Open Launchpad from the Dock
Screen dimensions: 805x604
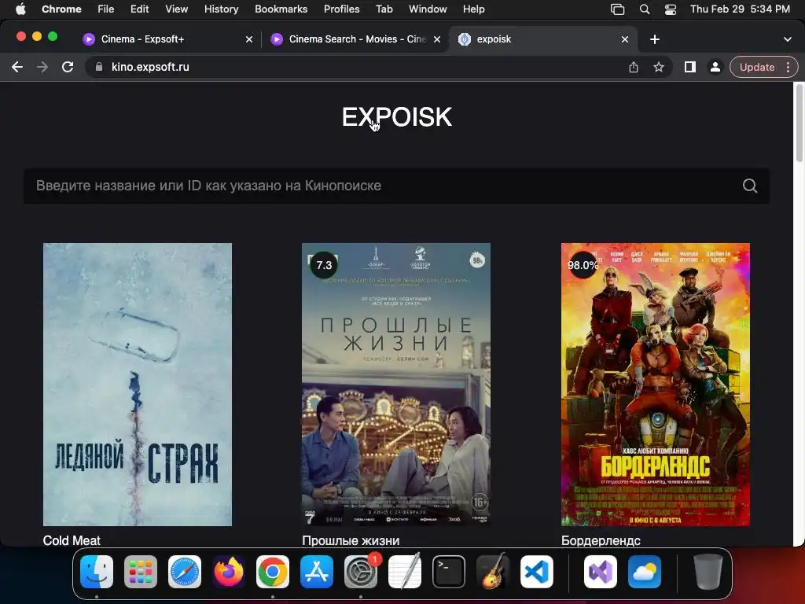[141, 572]
